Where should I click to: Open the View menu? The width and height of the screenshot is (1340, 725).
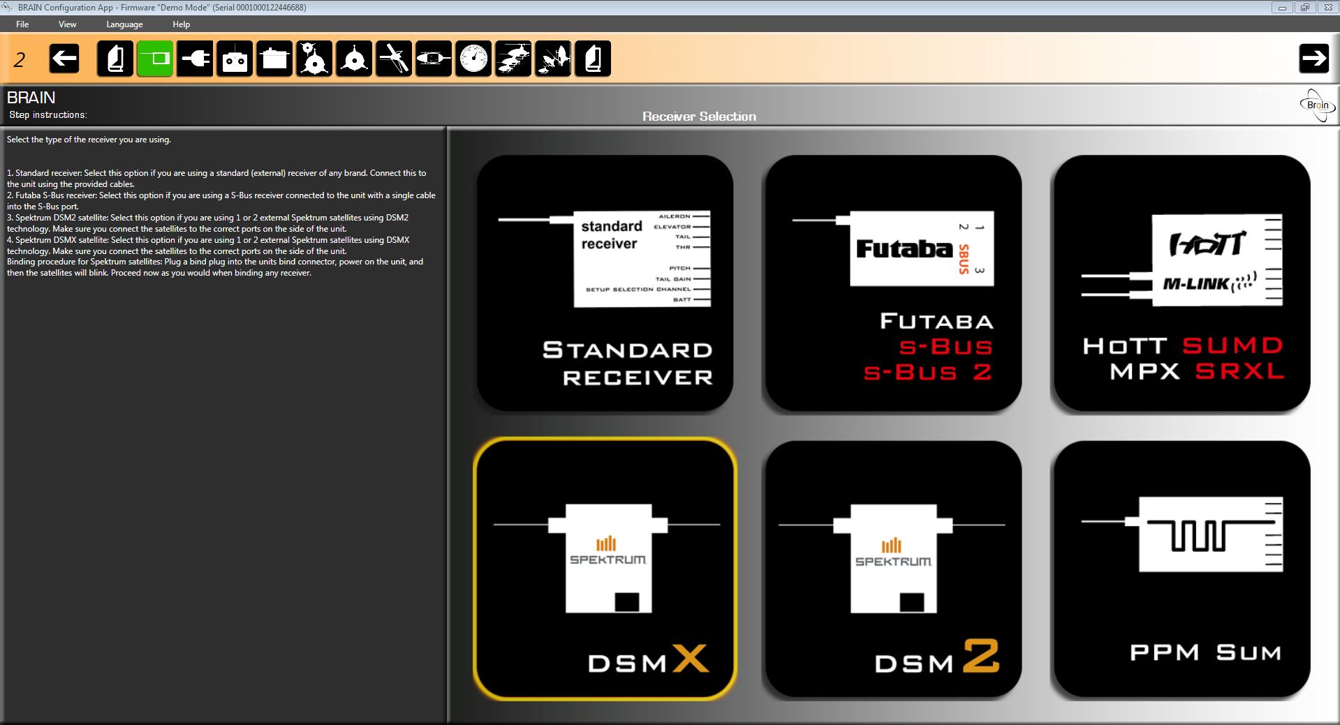click(x=68, y=24)
